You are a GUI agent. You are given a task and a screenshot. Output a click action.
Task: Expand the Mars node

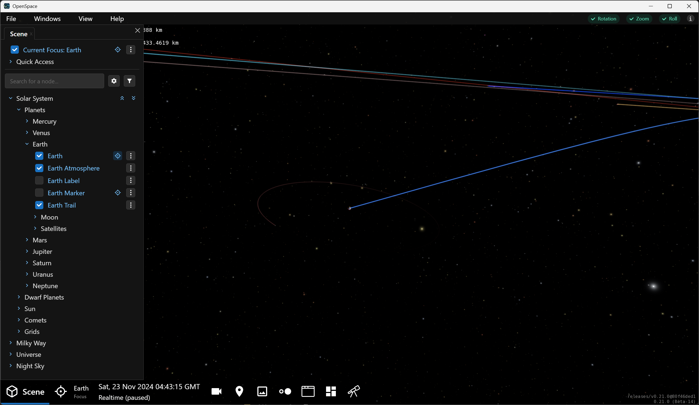coord(27,240)
